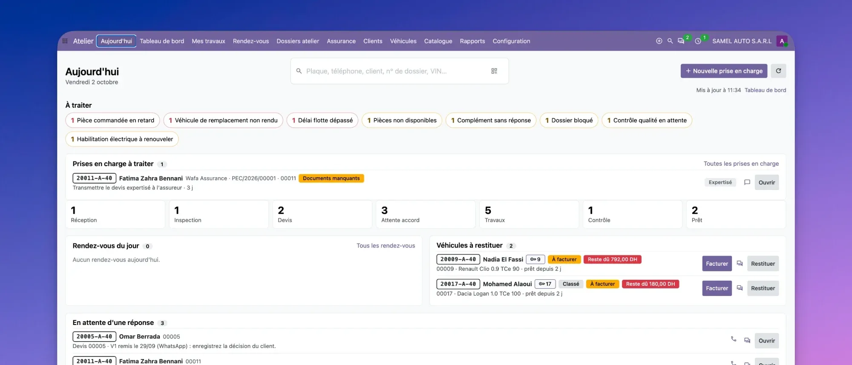Open the Assurance menu
Viewport: 852px width, 365px height.
[341, 41]
